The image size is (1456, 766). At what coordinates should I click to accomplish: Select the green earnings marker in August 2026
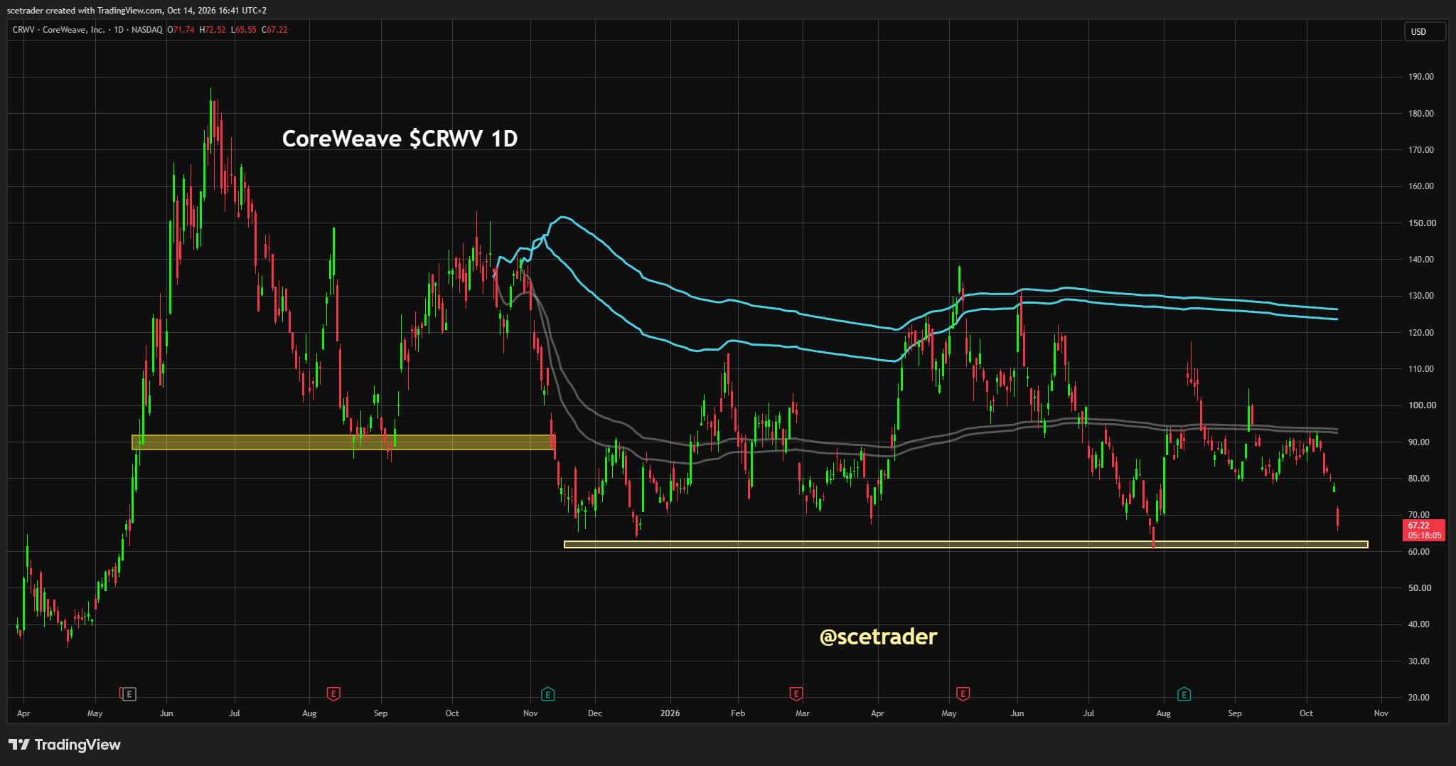click(x=1184, y=693)
